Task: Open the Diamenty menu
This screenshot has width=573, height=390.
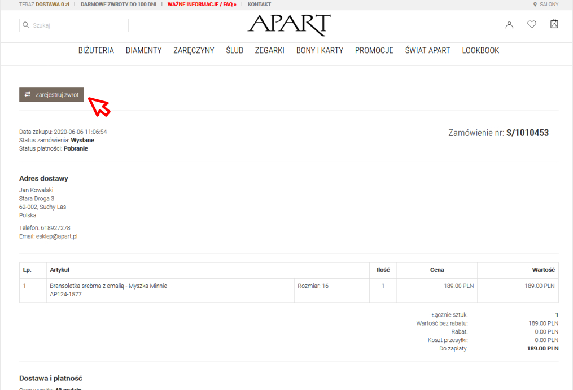Action: click(x=143, y=51)
